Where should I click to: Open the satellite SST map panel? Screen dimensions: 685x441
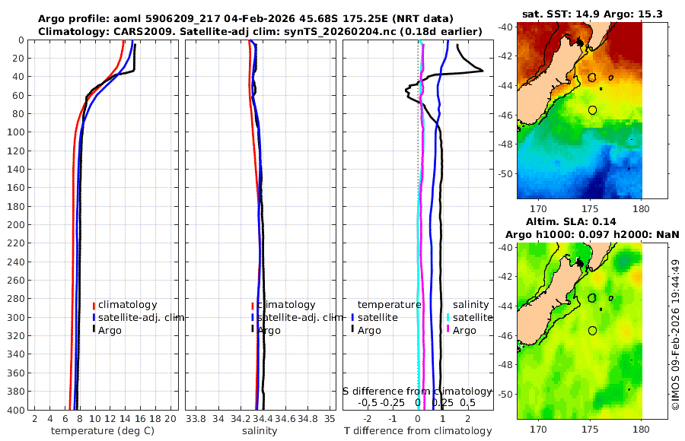click(x=579, y=111)
